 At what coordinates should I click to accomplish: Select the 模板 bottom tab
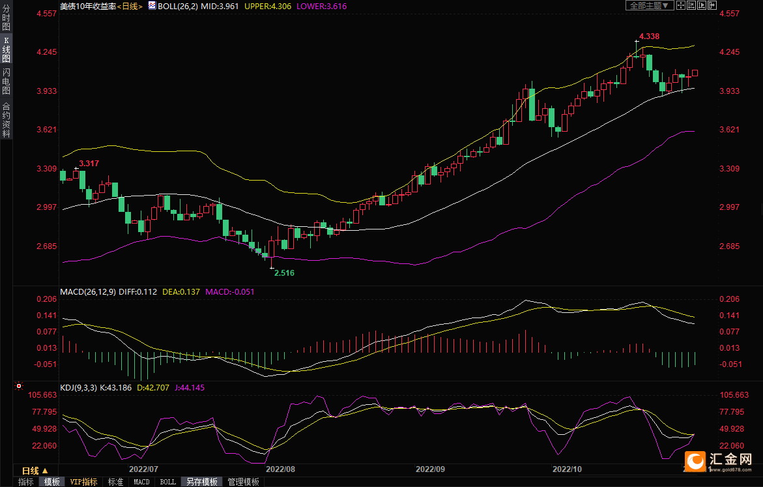point(52,482)
